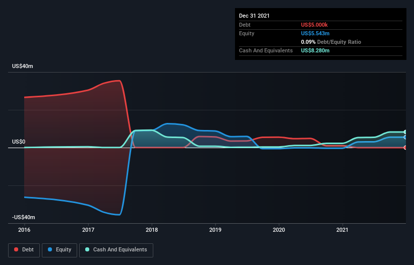This screenshot has width=414, height=265.
Task: Select the 2021 x-axis label
Action: (x=342, y=230)
